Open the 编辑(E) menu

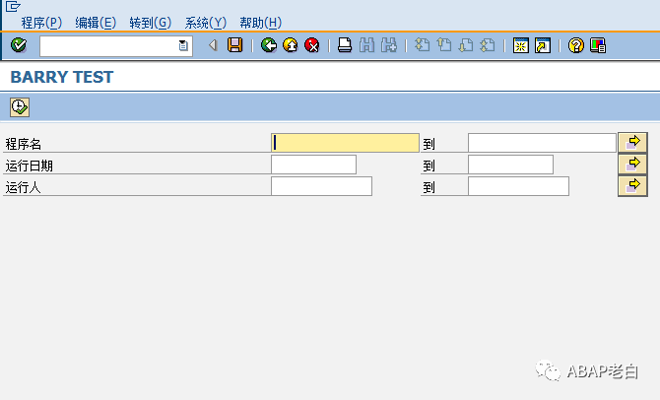[x=96, y=23]
